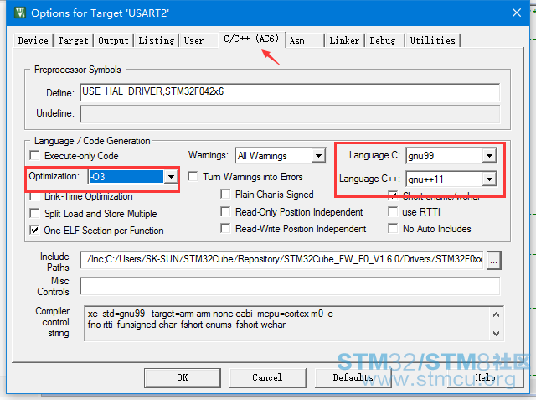Click the Keil uVision icon in title bar
The width and height of the screenshot is (536, 400).
(20, 13)
